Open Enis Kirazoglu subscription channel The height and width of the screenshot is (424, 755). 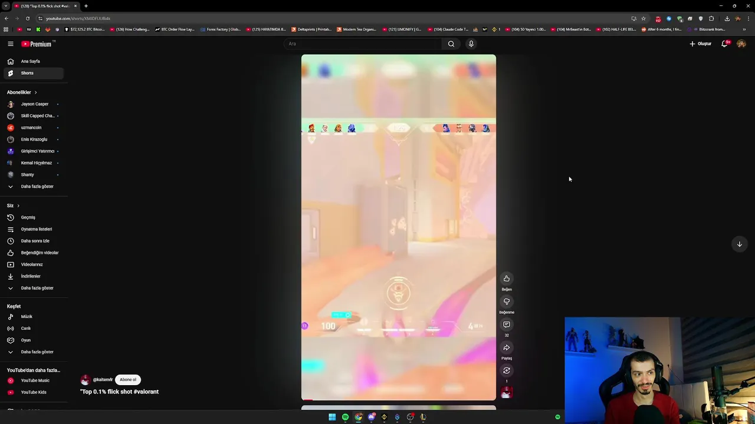[x=34, y=140]
